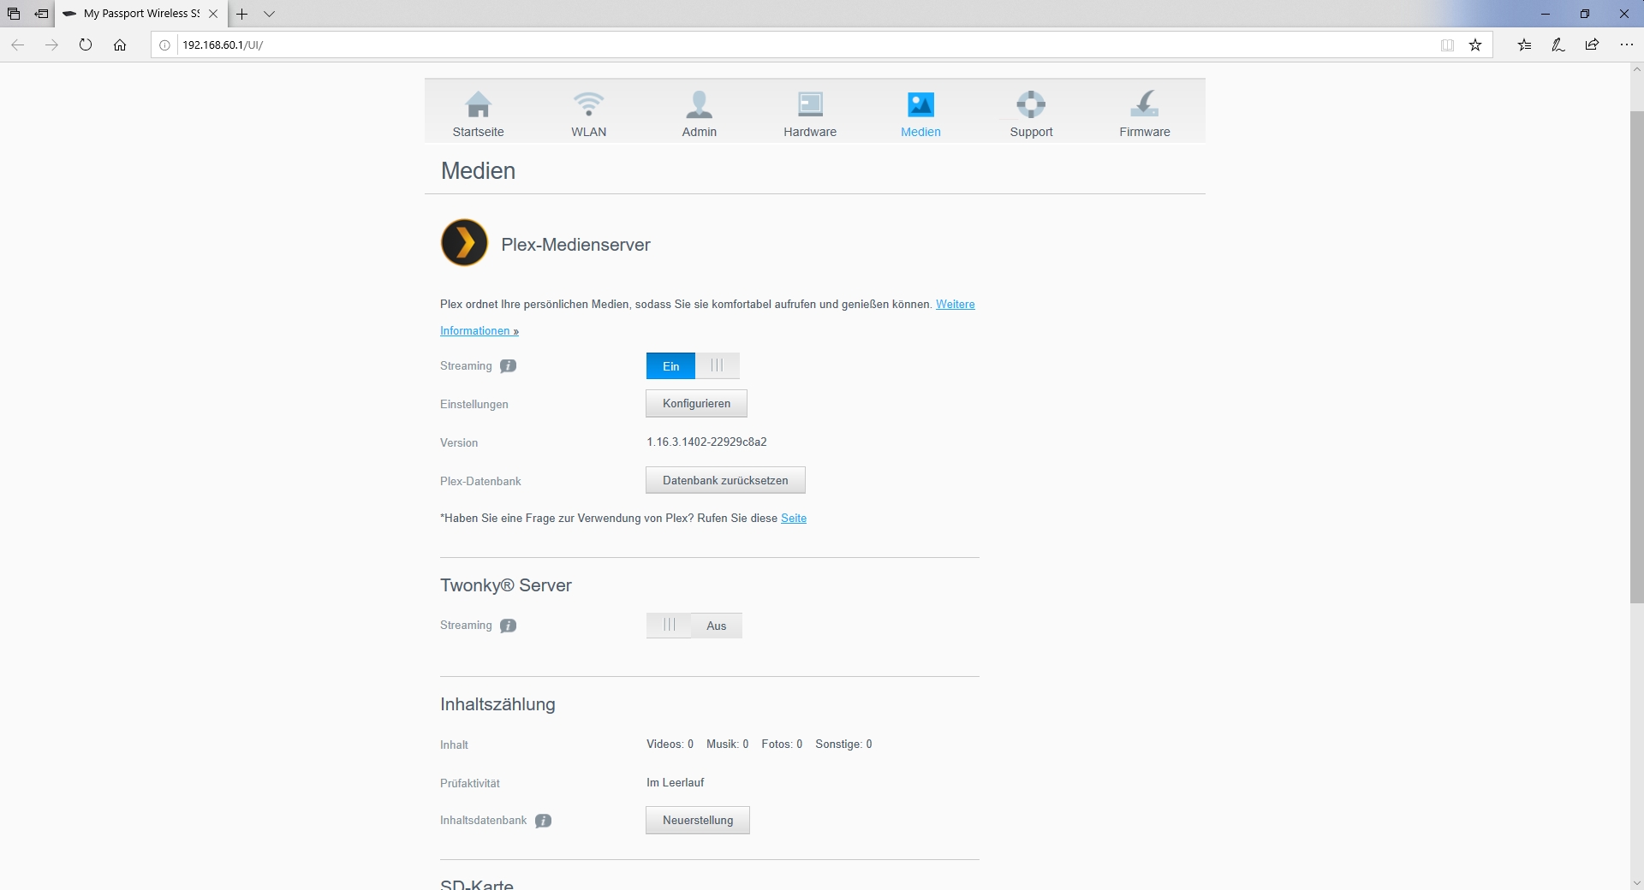Open the Startseite home icon
This screenshot has width=1644, height=890.
[x=478, y=104]
